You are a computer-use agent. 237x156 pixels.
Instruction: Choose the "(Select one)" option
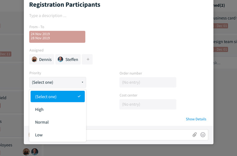tap(58, 97)
